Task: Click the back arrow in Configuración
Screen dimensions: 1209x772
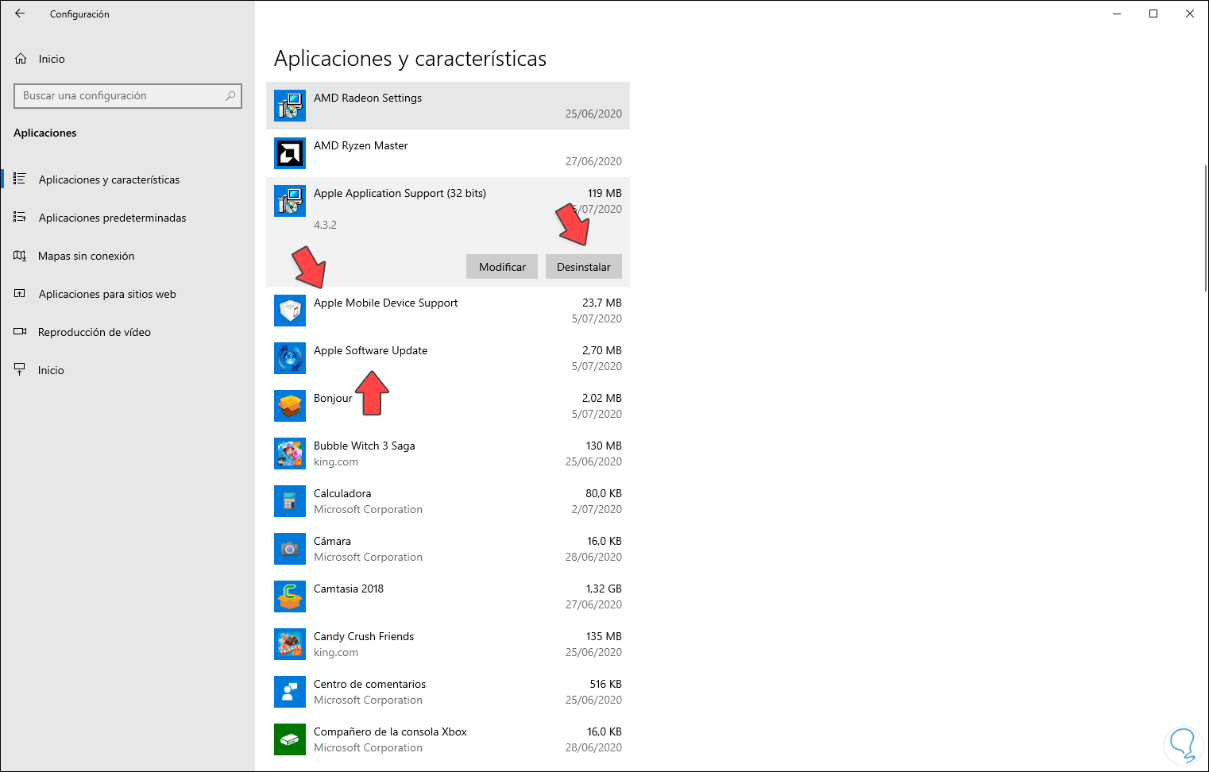Action: click(x=20, y=14)
